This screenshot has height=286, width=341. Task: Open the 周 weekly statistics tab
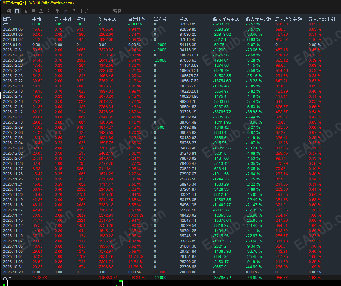(x=25, y=11)
